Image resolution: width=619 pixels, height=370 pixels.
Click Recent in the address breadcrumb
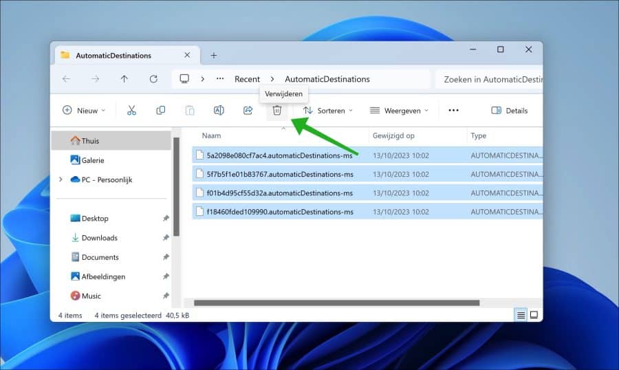(x=247, y=79)
